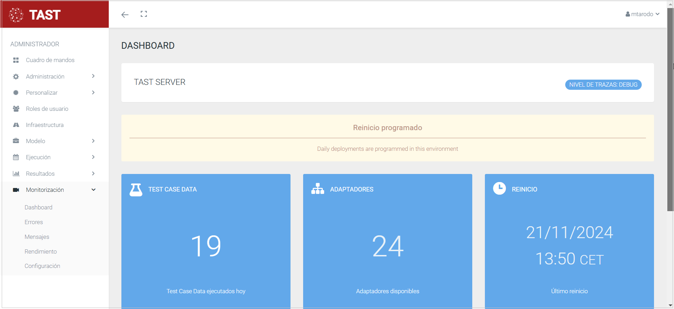This screenshot has height=309, width=674.
Task: Click the Infraestructura road icon
Action: [x=16, y=125]
